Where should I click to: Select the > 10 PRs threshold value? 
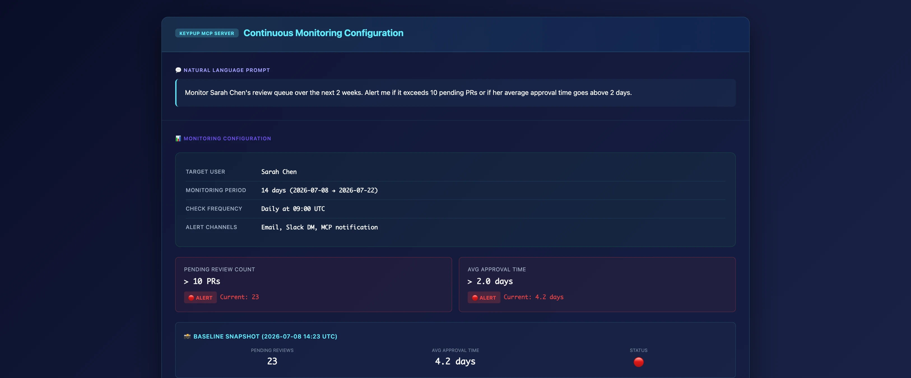202,281
